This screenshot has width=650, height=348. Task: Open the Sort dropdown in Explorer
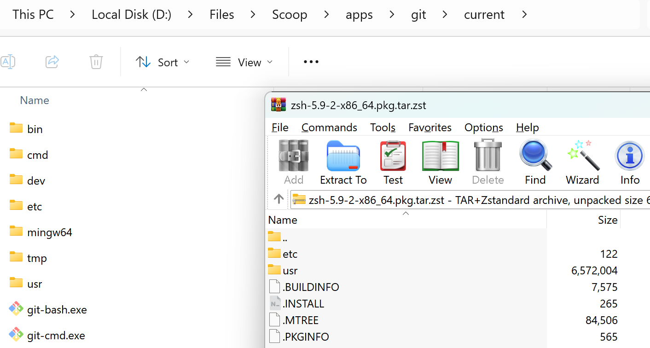(162, 62)
